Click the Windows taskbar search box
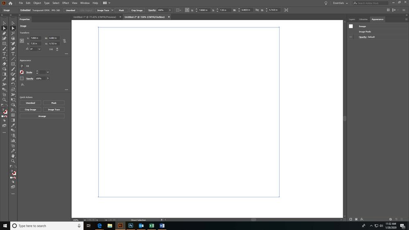 pyautogui.click(x=47, y=226)
